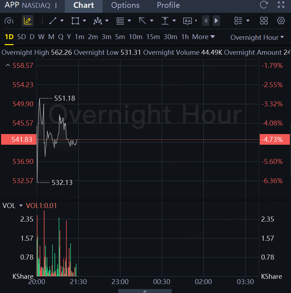Expand the drawing list dropdown arrow
Image resolution: width=291 pixels, height=293 pixels.
tap(248, 21)
